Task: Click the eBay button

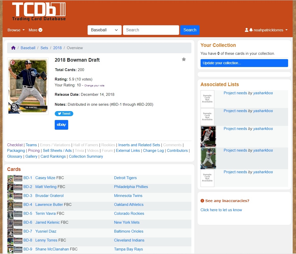Action: (x=61, y=125)
